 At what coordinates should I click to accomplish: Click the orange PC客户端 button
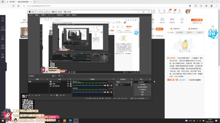point(197,20)
